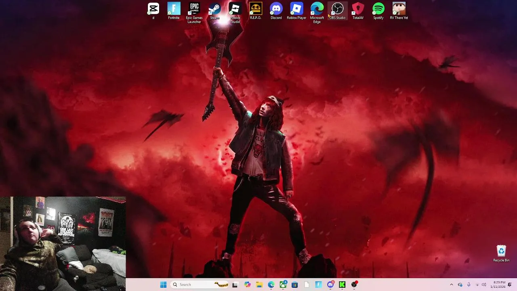Open the TotalAV desktop shortcut
The image size is (517, 291).
pos(358,11)
